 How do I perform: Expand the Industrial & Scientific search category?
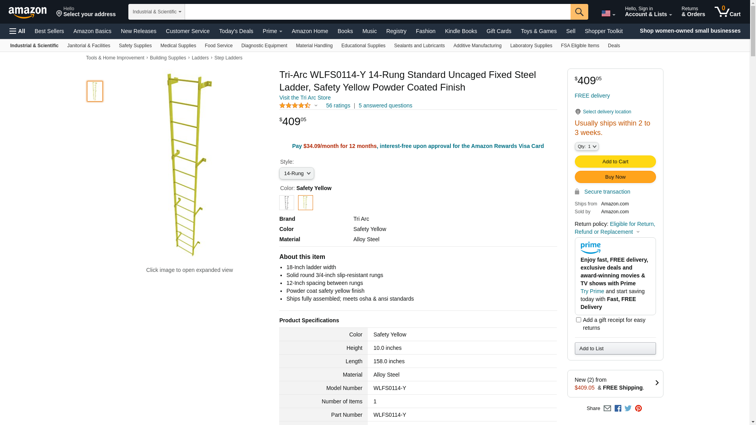(156, 12)
